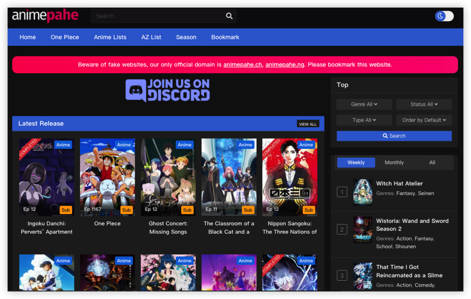The height and width of the screenshot is (299, 471).
Task: Click Witch Hat Atelier small thumbnail
Action: [x=363, y=192]
